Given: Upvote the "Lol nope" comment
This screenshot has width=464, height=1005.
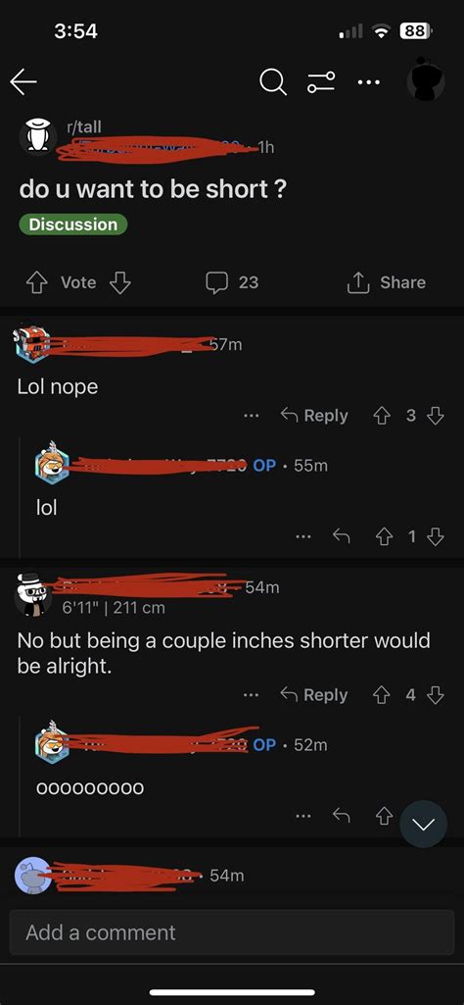Looking at the screenshot, I should point(382,416).
